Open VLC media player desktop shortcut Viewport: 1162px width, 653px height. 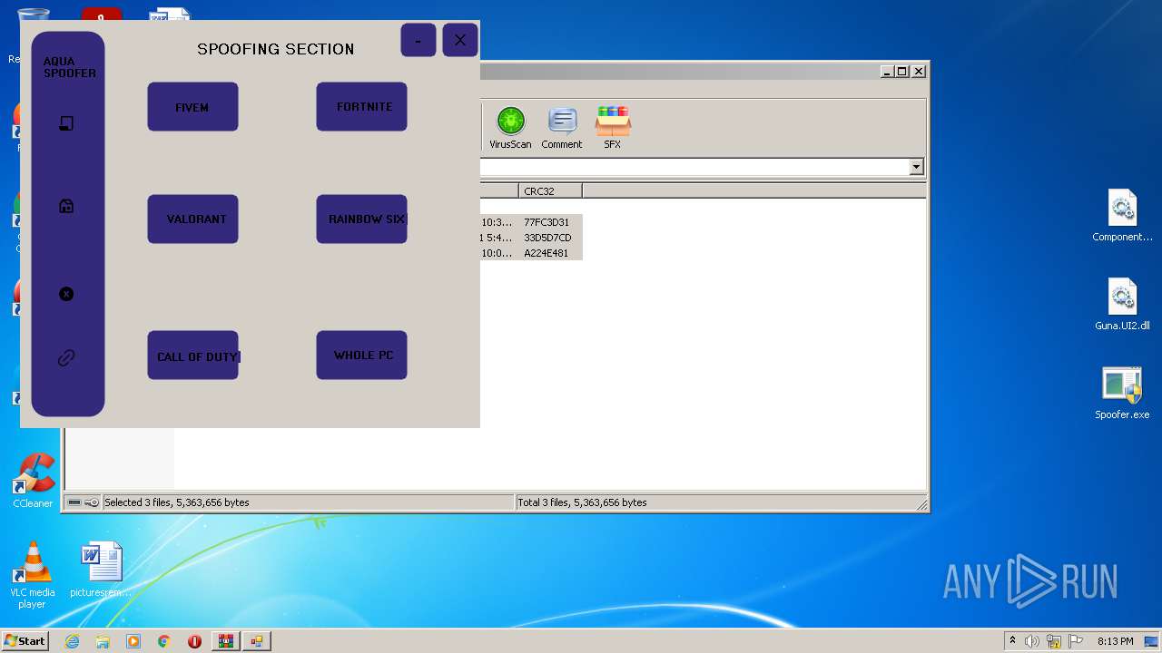[32, 575]
